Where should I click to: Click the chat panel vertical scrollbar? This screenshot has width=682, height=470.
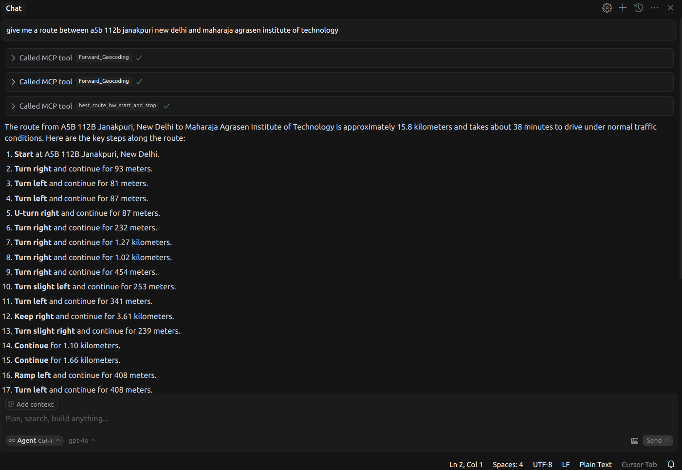680,146
